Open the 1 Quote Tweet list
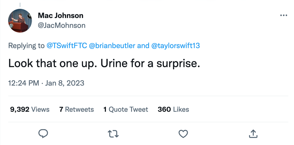Viewport: 294px width, 145px height. click(126, 109)
